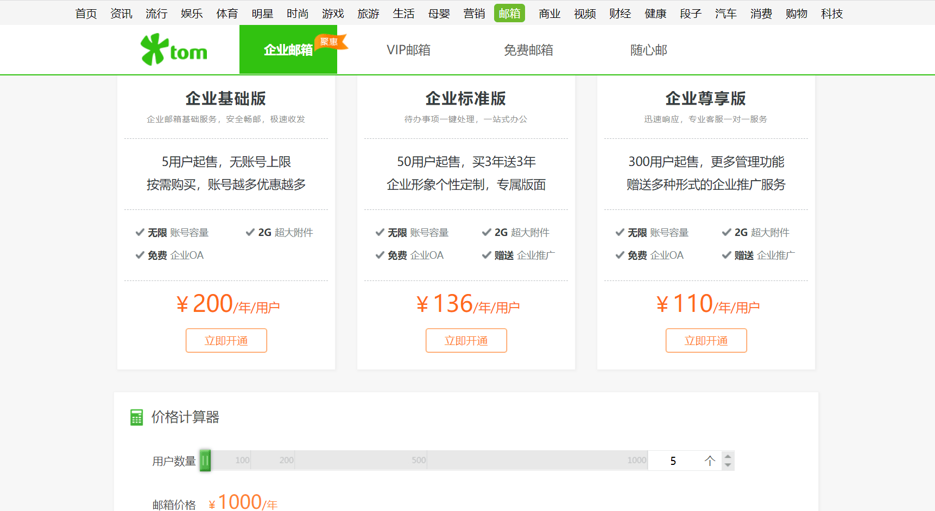Click 立即开通 under 企业尊享版
The width and height of the screenshot is (935, 511).
[x=706, y=340]
